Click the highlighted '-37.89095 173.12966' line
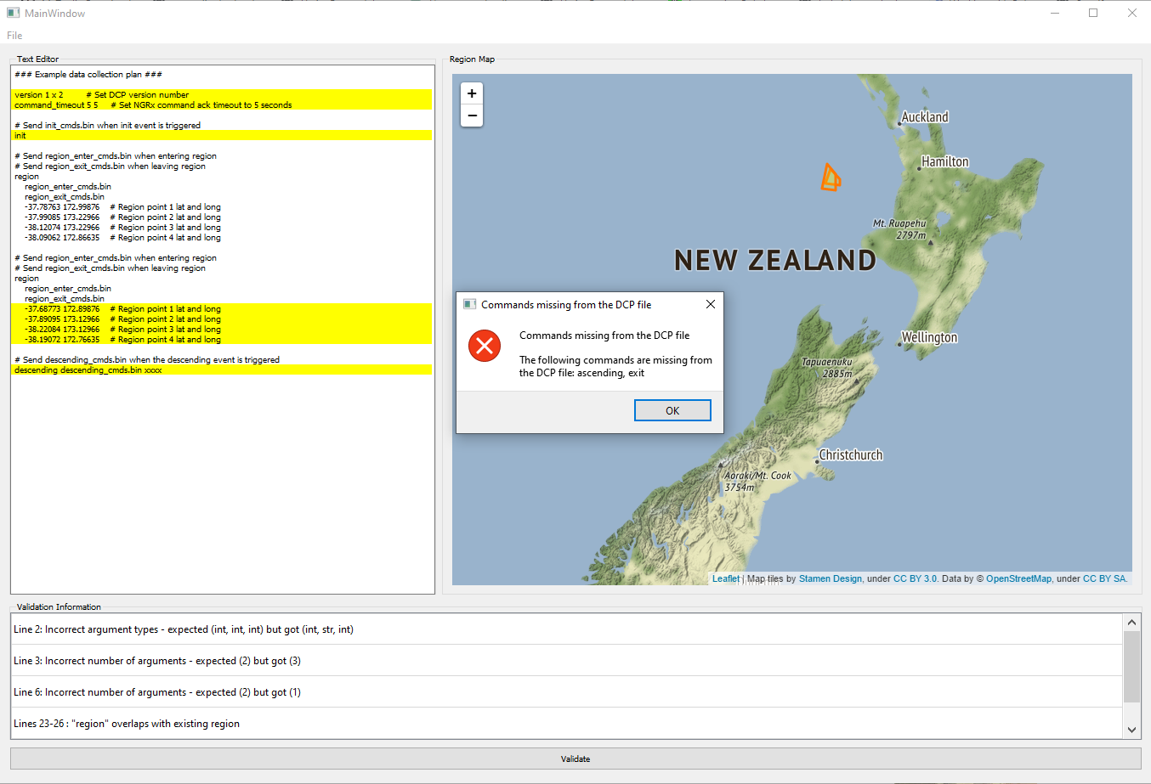Screen dimensions: 1151x784 tap(222, 319)
